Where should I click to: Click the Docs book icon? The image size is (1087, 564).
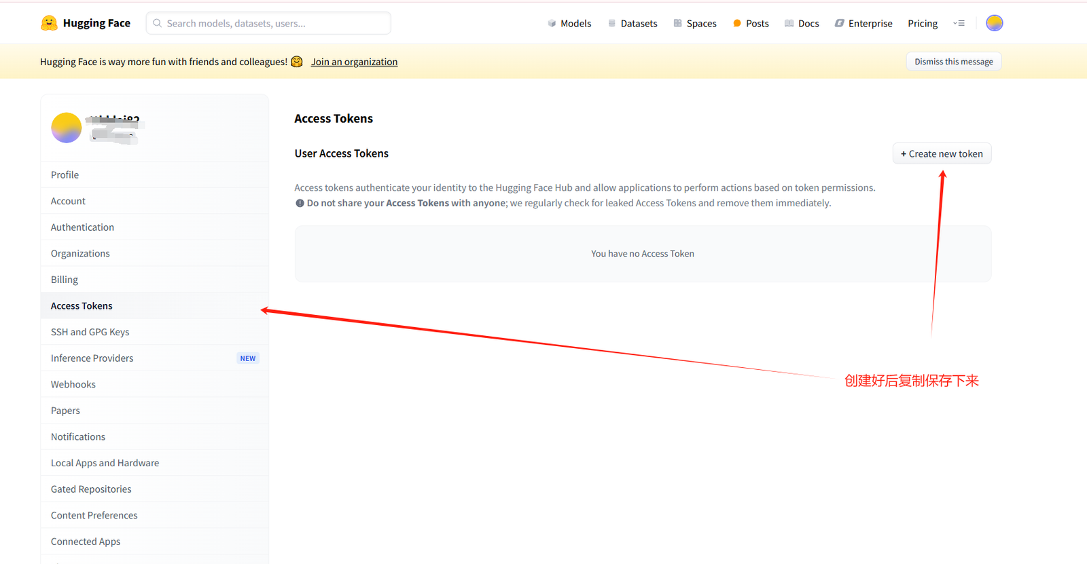pos(789,23)
